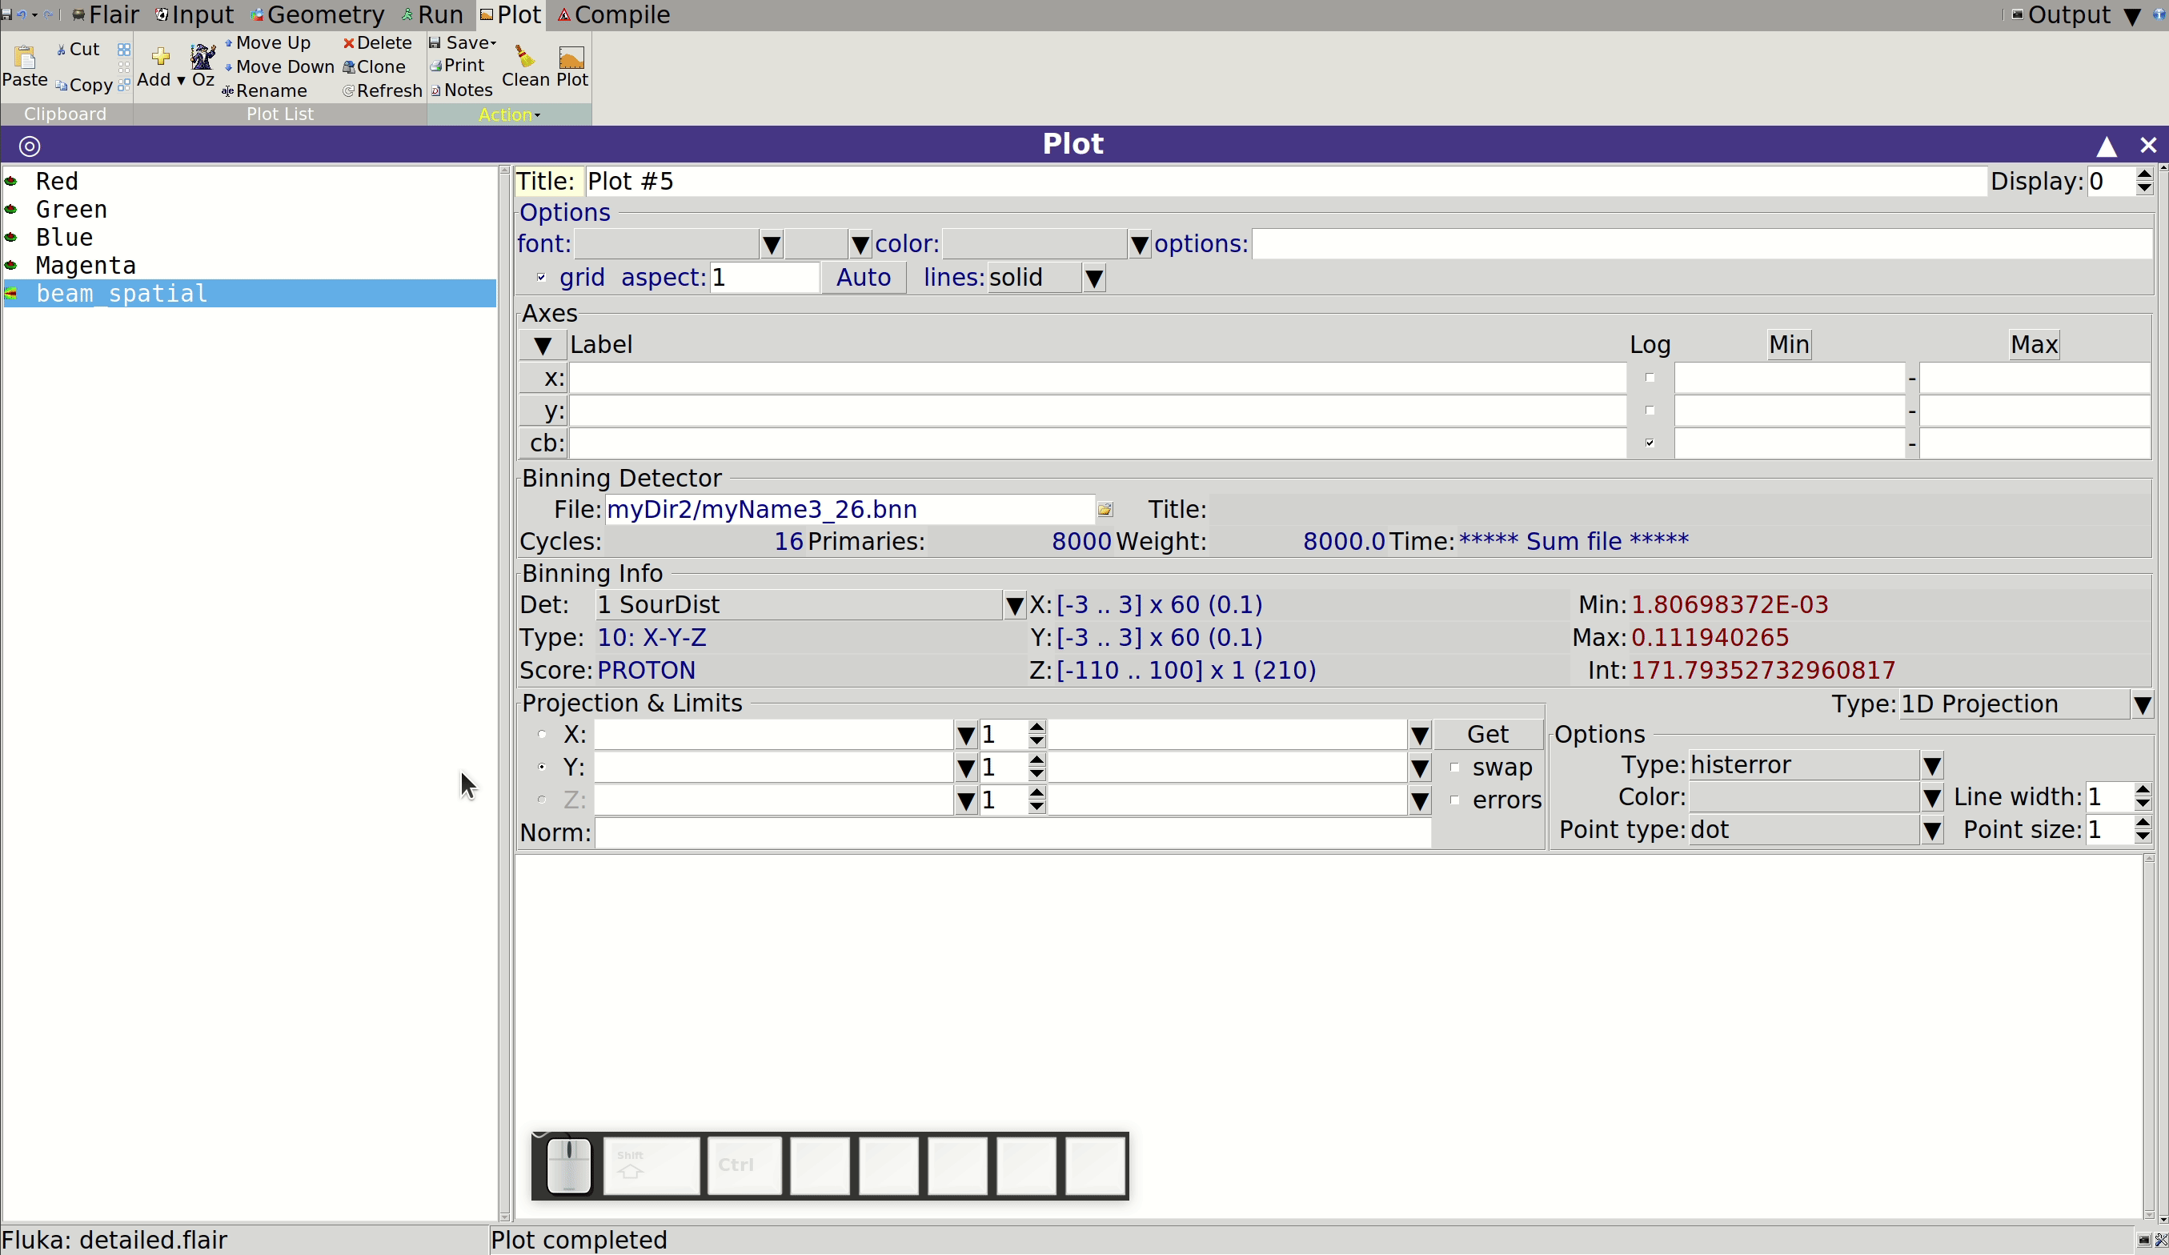This screenshot has height=1255, width=2169.
Task: Open the Det detector dropdown
Action: pyautogui.click(x=1015, y=605)
